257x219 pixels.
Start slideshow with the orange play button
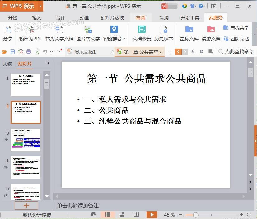(x=152, y=215)
